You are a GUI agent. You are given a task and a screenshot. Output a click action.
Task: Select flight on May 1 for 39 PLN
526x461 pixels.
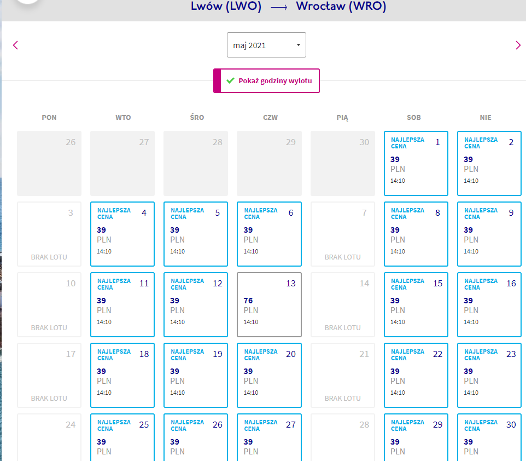click(416, 163)
